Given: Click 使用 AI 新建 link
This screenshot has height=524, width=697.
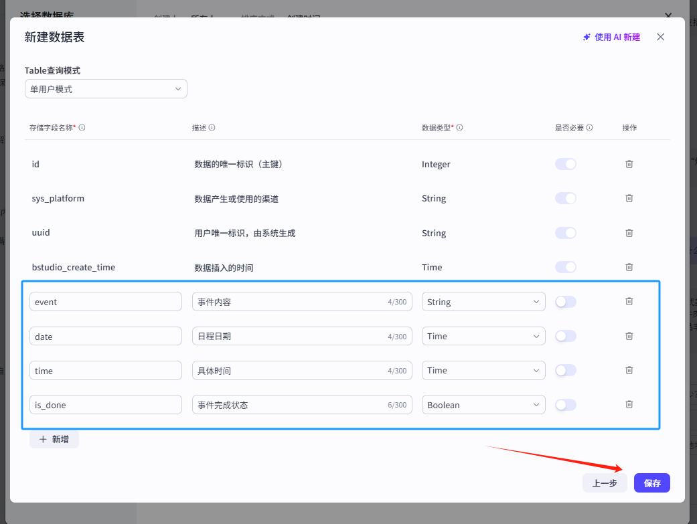Looking at the screenshot, I should click(611, 37).
